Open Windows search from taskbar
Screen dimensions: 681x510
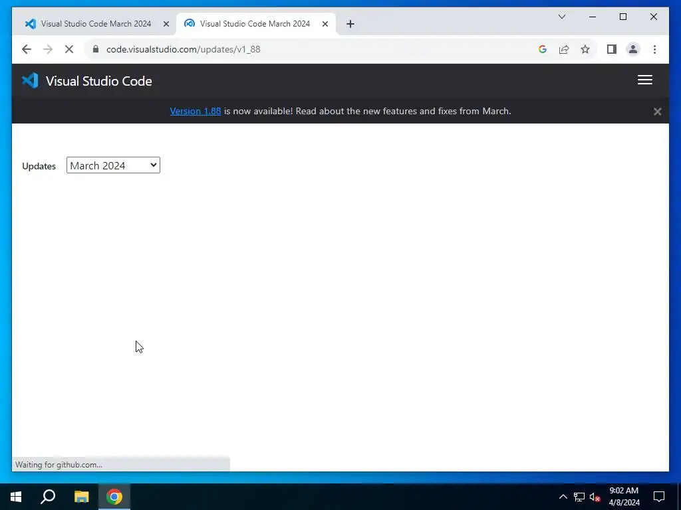coord(48,497)
